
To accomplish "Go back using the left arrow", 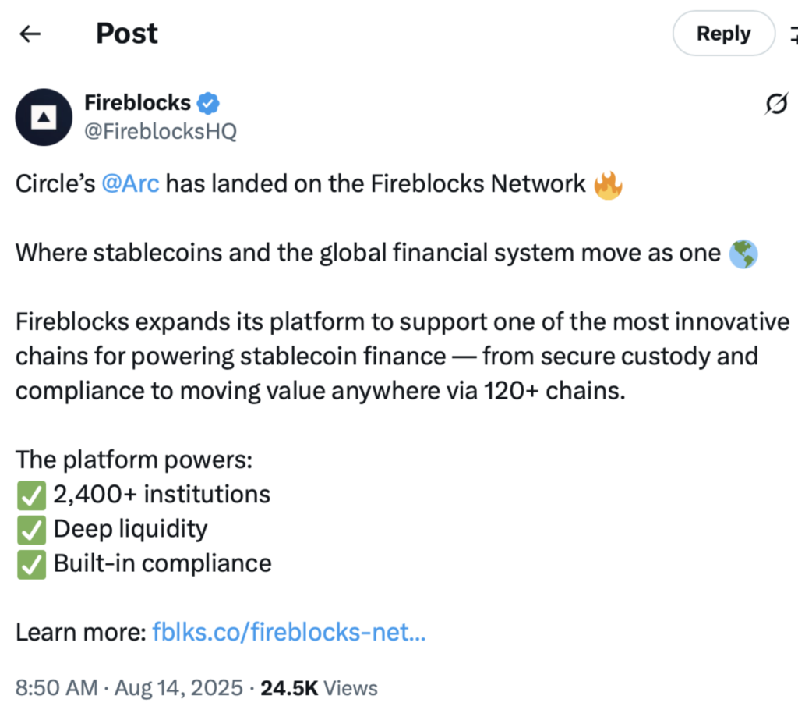I will pyautogui.click(x=30, y=34).
